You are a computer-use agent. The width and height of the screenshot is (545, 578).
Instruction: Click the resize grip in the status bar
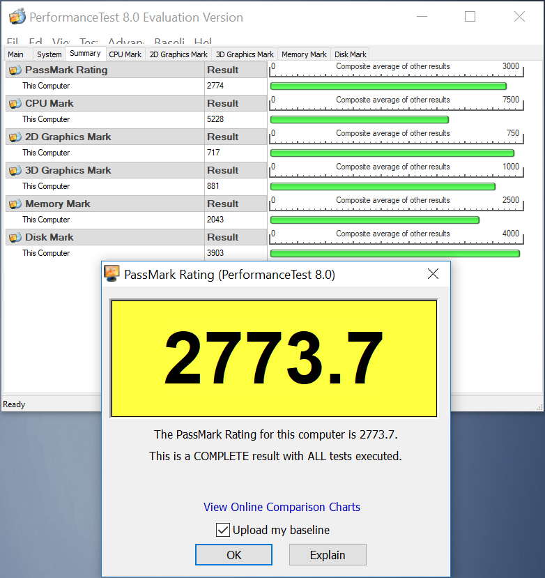(539, 406)
